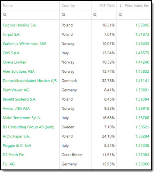
Task: Select the 8.45% FCF Yield cell
Action: pos(109,99)
